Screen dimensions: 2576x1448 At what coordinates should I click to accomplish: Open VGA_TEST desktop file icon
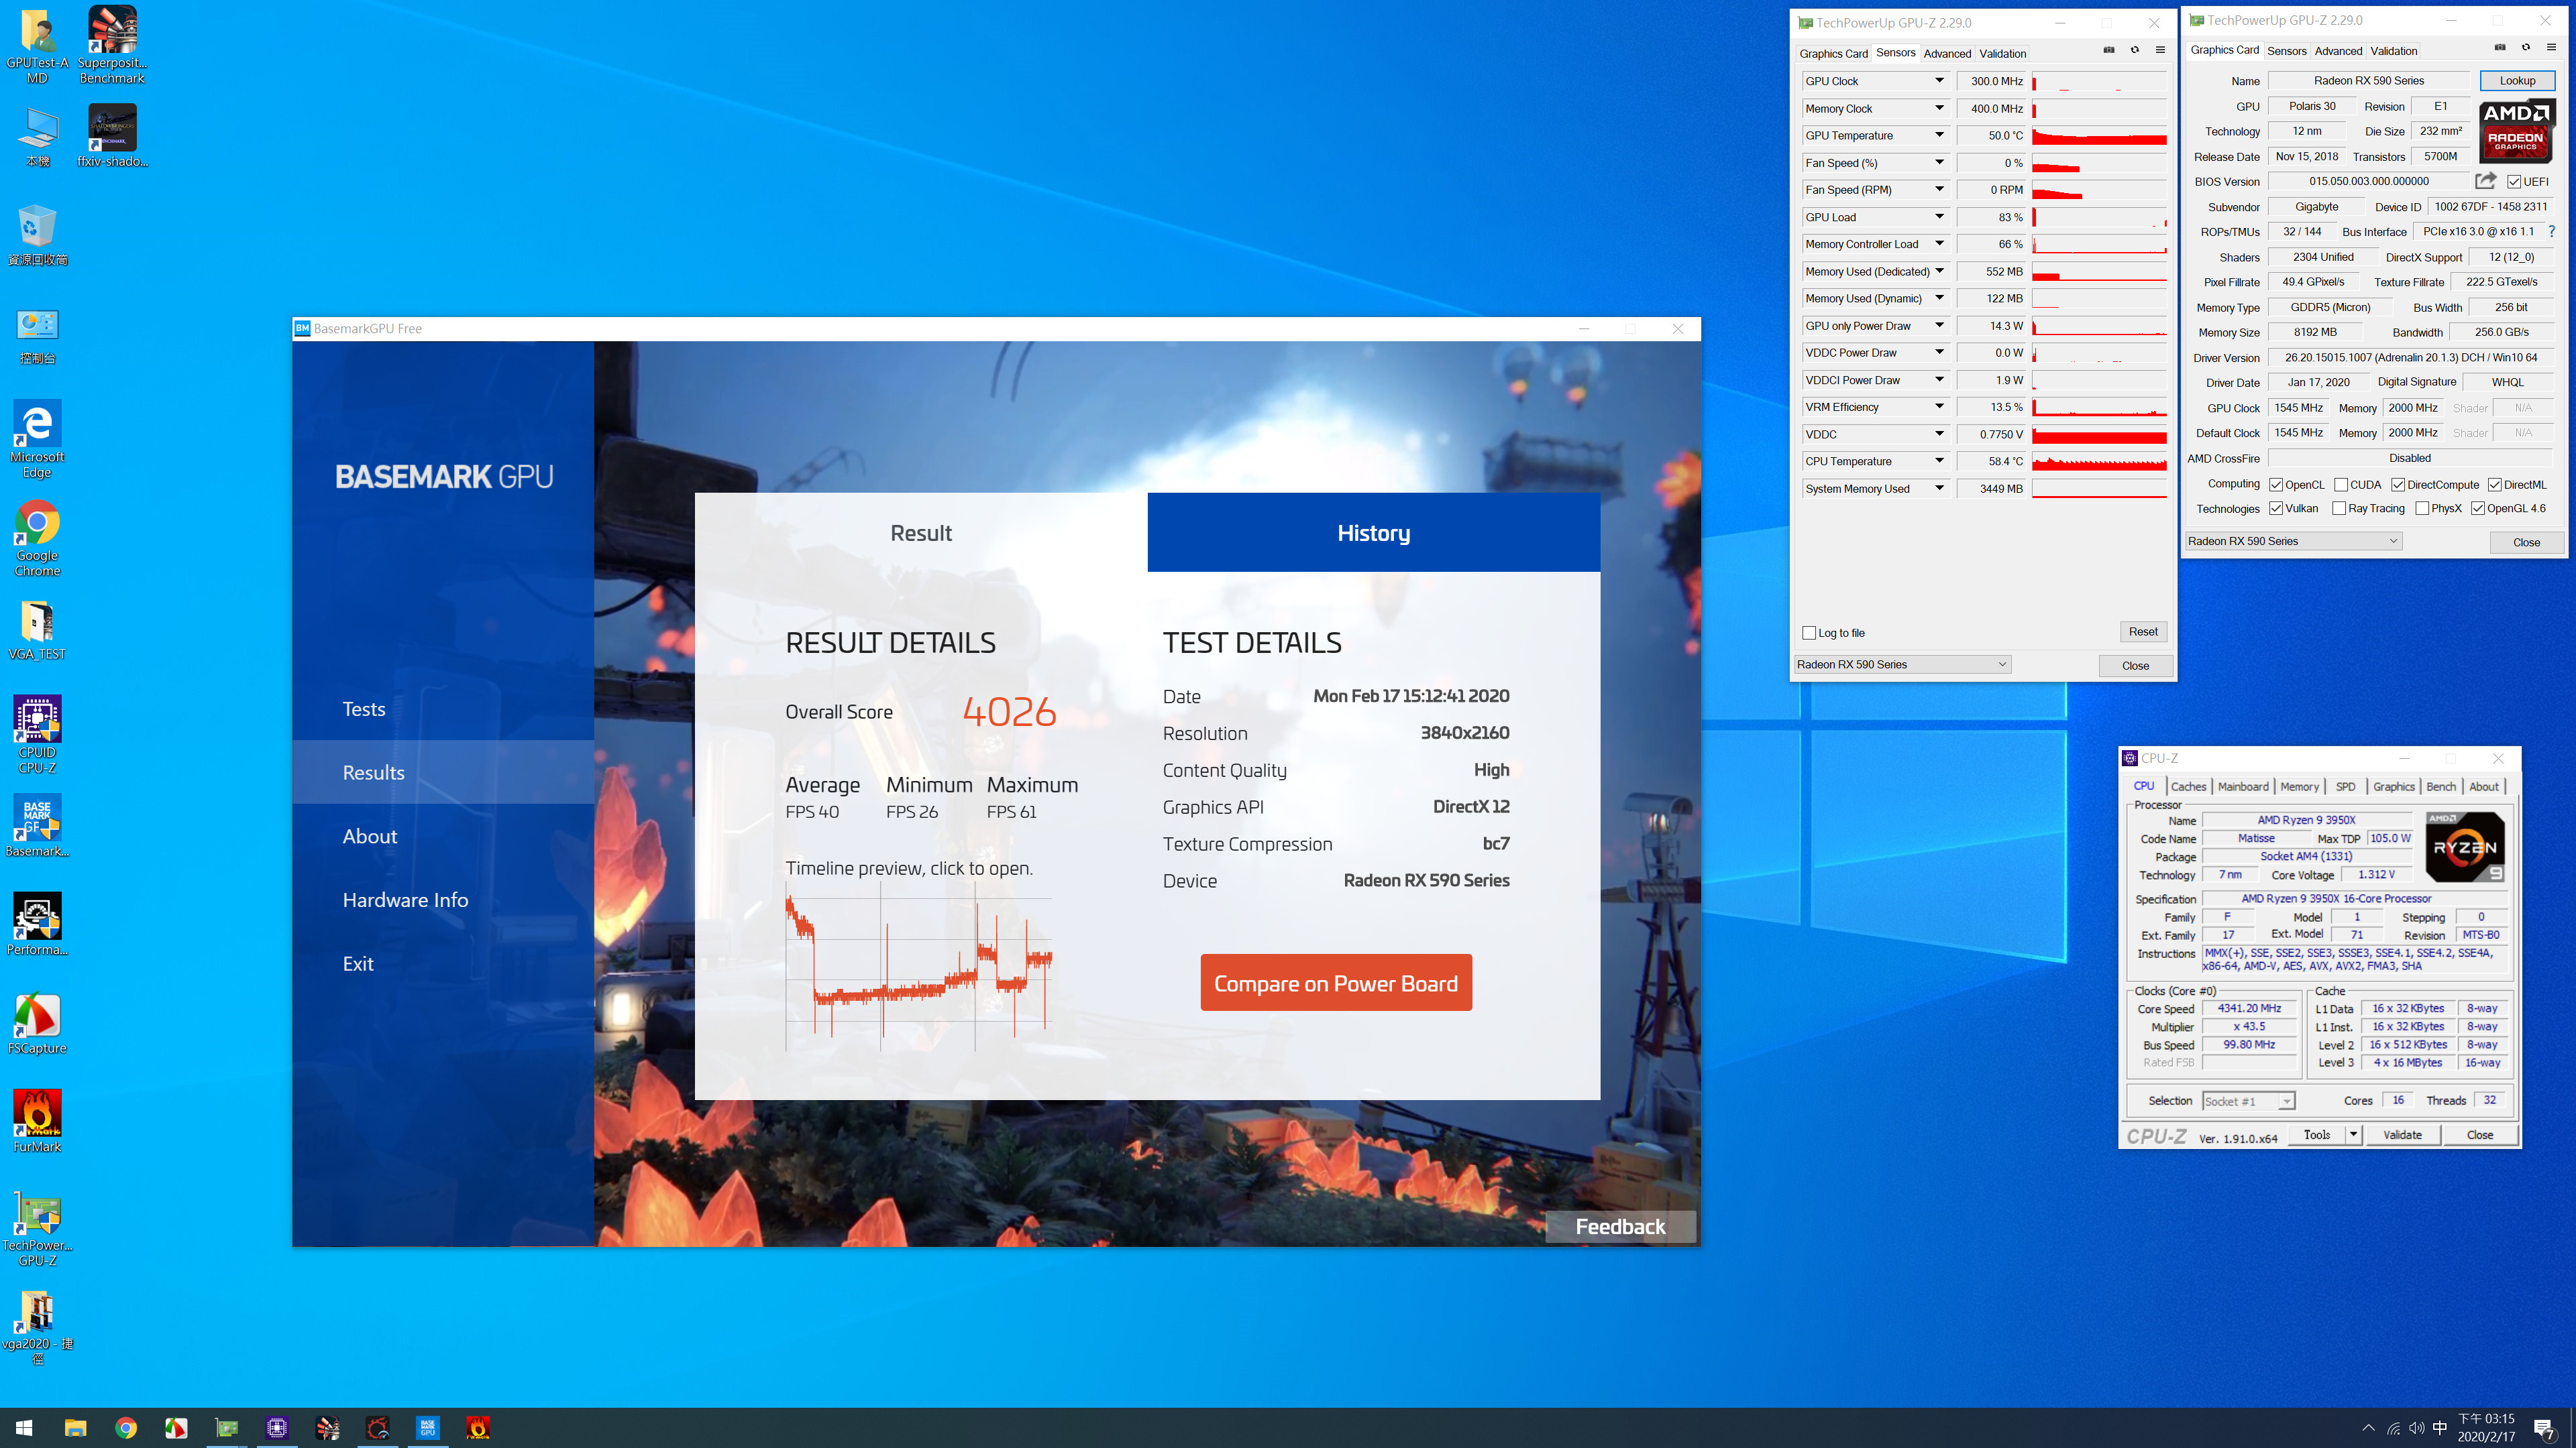[37, 631]
